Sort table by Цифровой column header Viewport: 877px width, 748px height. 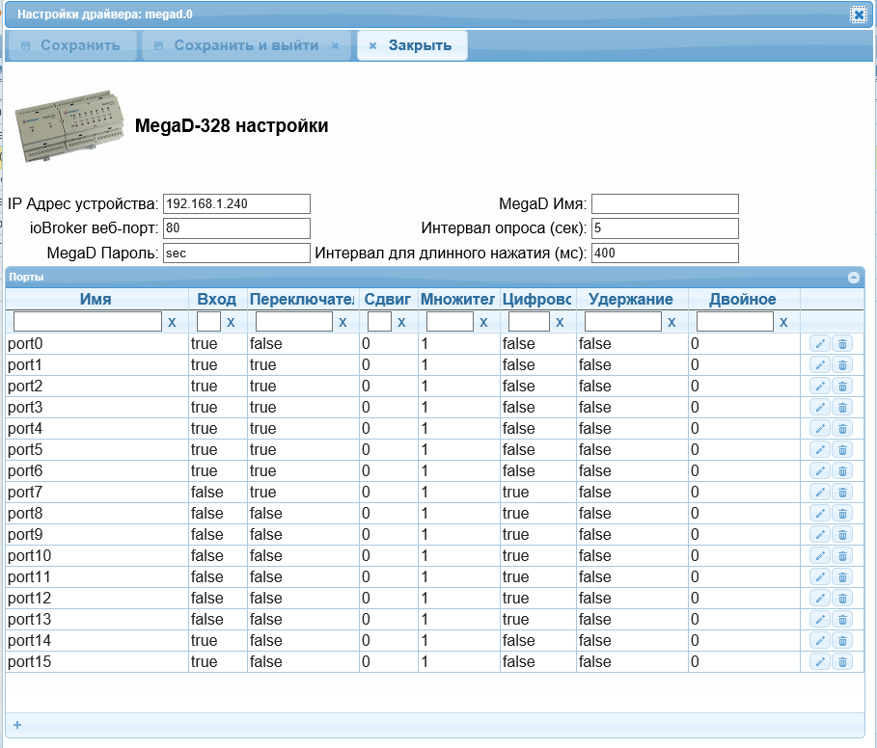coord(537,300)
